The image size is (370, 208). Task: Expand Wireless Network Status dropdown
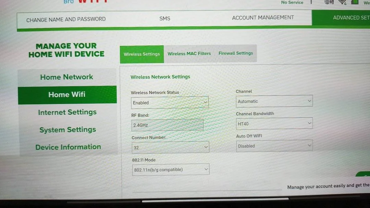170,103
